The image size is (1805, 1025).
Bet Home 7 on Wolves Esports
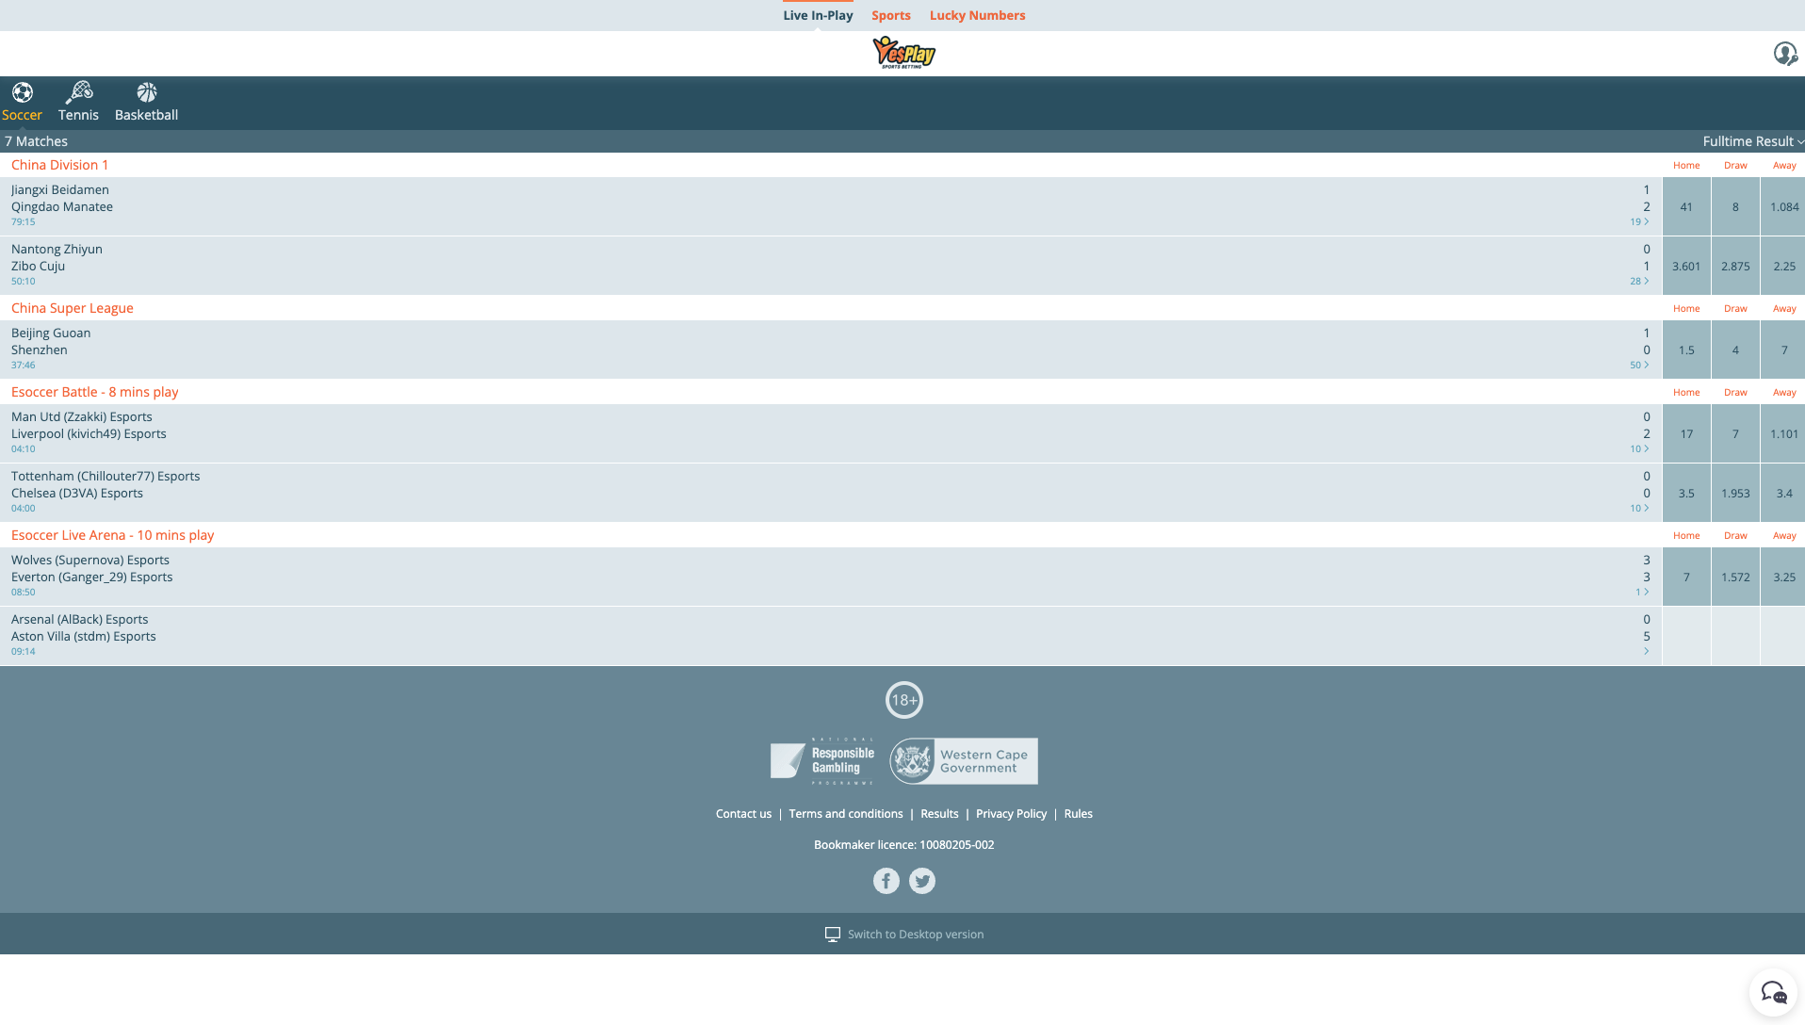[x=1686, y=578]
